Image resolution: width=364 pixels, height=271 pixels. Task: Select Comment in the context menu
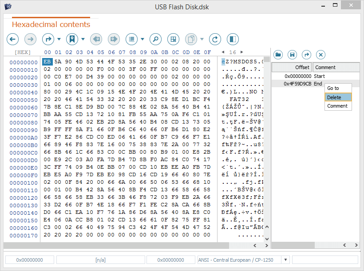[x=338, y=106]
